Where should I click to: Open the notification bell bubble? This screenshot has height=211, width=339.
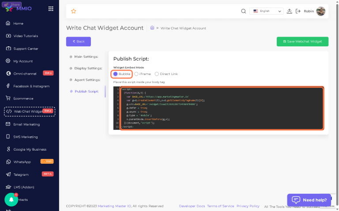pyautogui.click(x=11, y=200)
